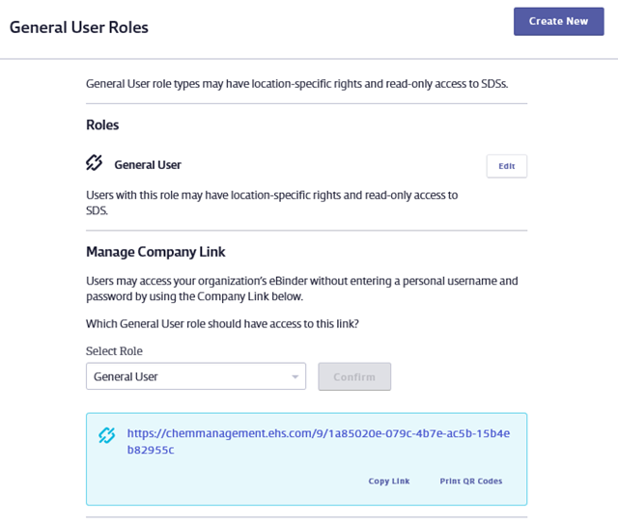Edit the General User role
Image resolution: width=618 pixels, height=524 pixels.
pos(506,166)
